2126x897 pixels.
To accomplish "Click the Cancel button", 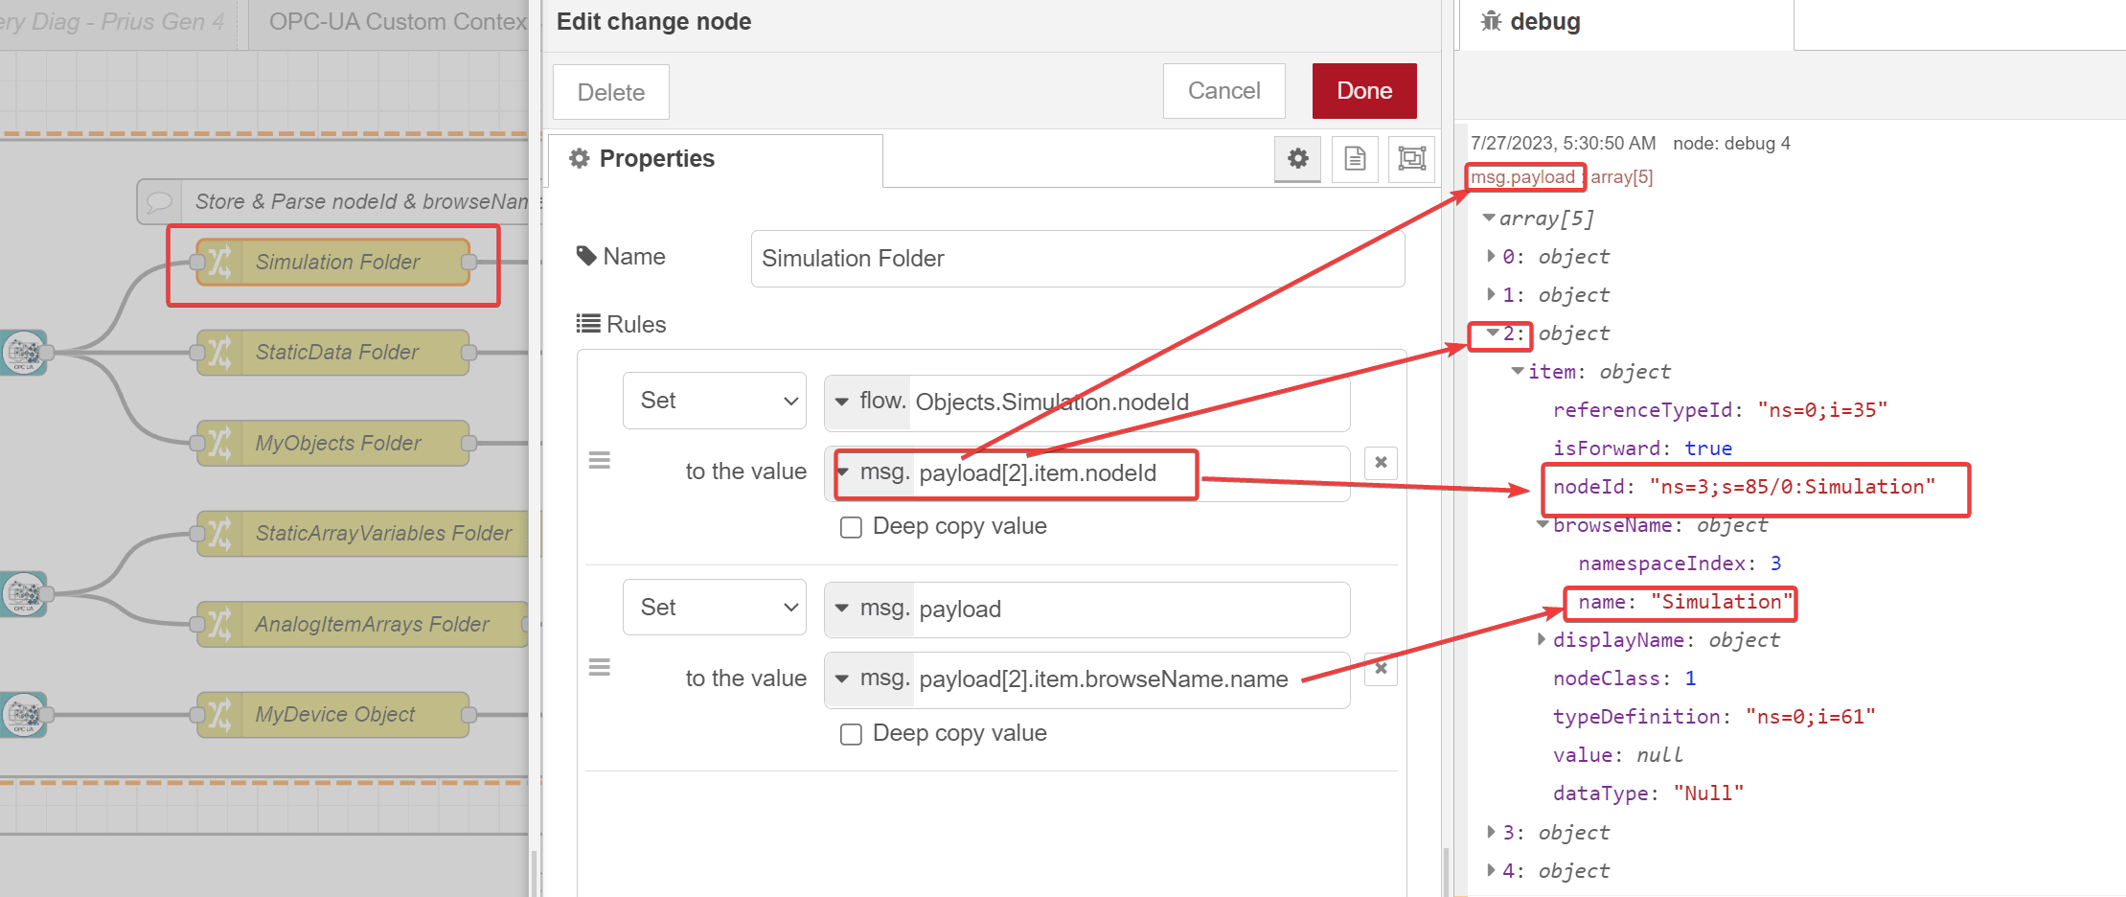I will tap(1223, 91).
